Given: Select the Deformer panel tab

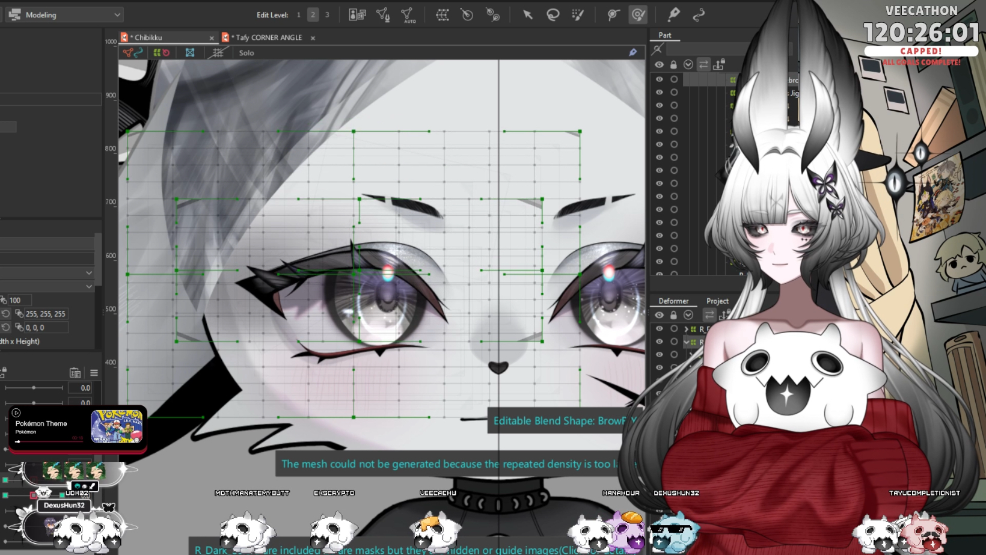Looking at the screenshot, I should pos(673,301).
